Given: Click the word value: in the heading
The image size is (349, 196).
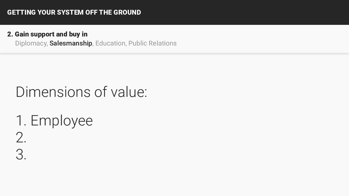Looking at the screenshot, I should 129,92.
